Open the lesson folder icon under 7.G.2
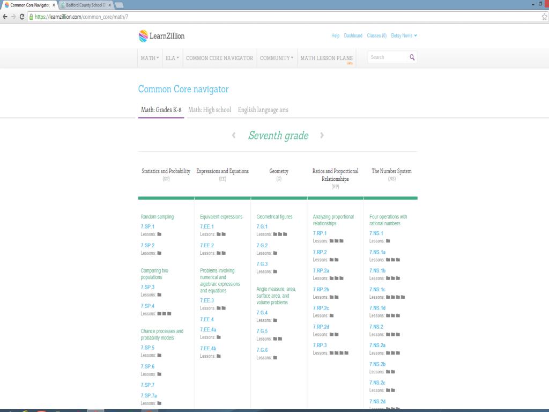This screenshot has width=549, height=412. [275, 253]
